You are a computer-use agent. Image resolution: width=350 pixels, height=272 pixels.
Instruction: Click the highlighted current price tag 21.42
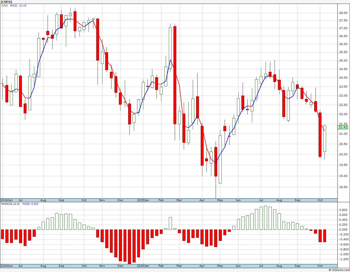click(x=343, y=127)
